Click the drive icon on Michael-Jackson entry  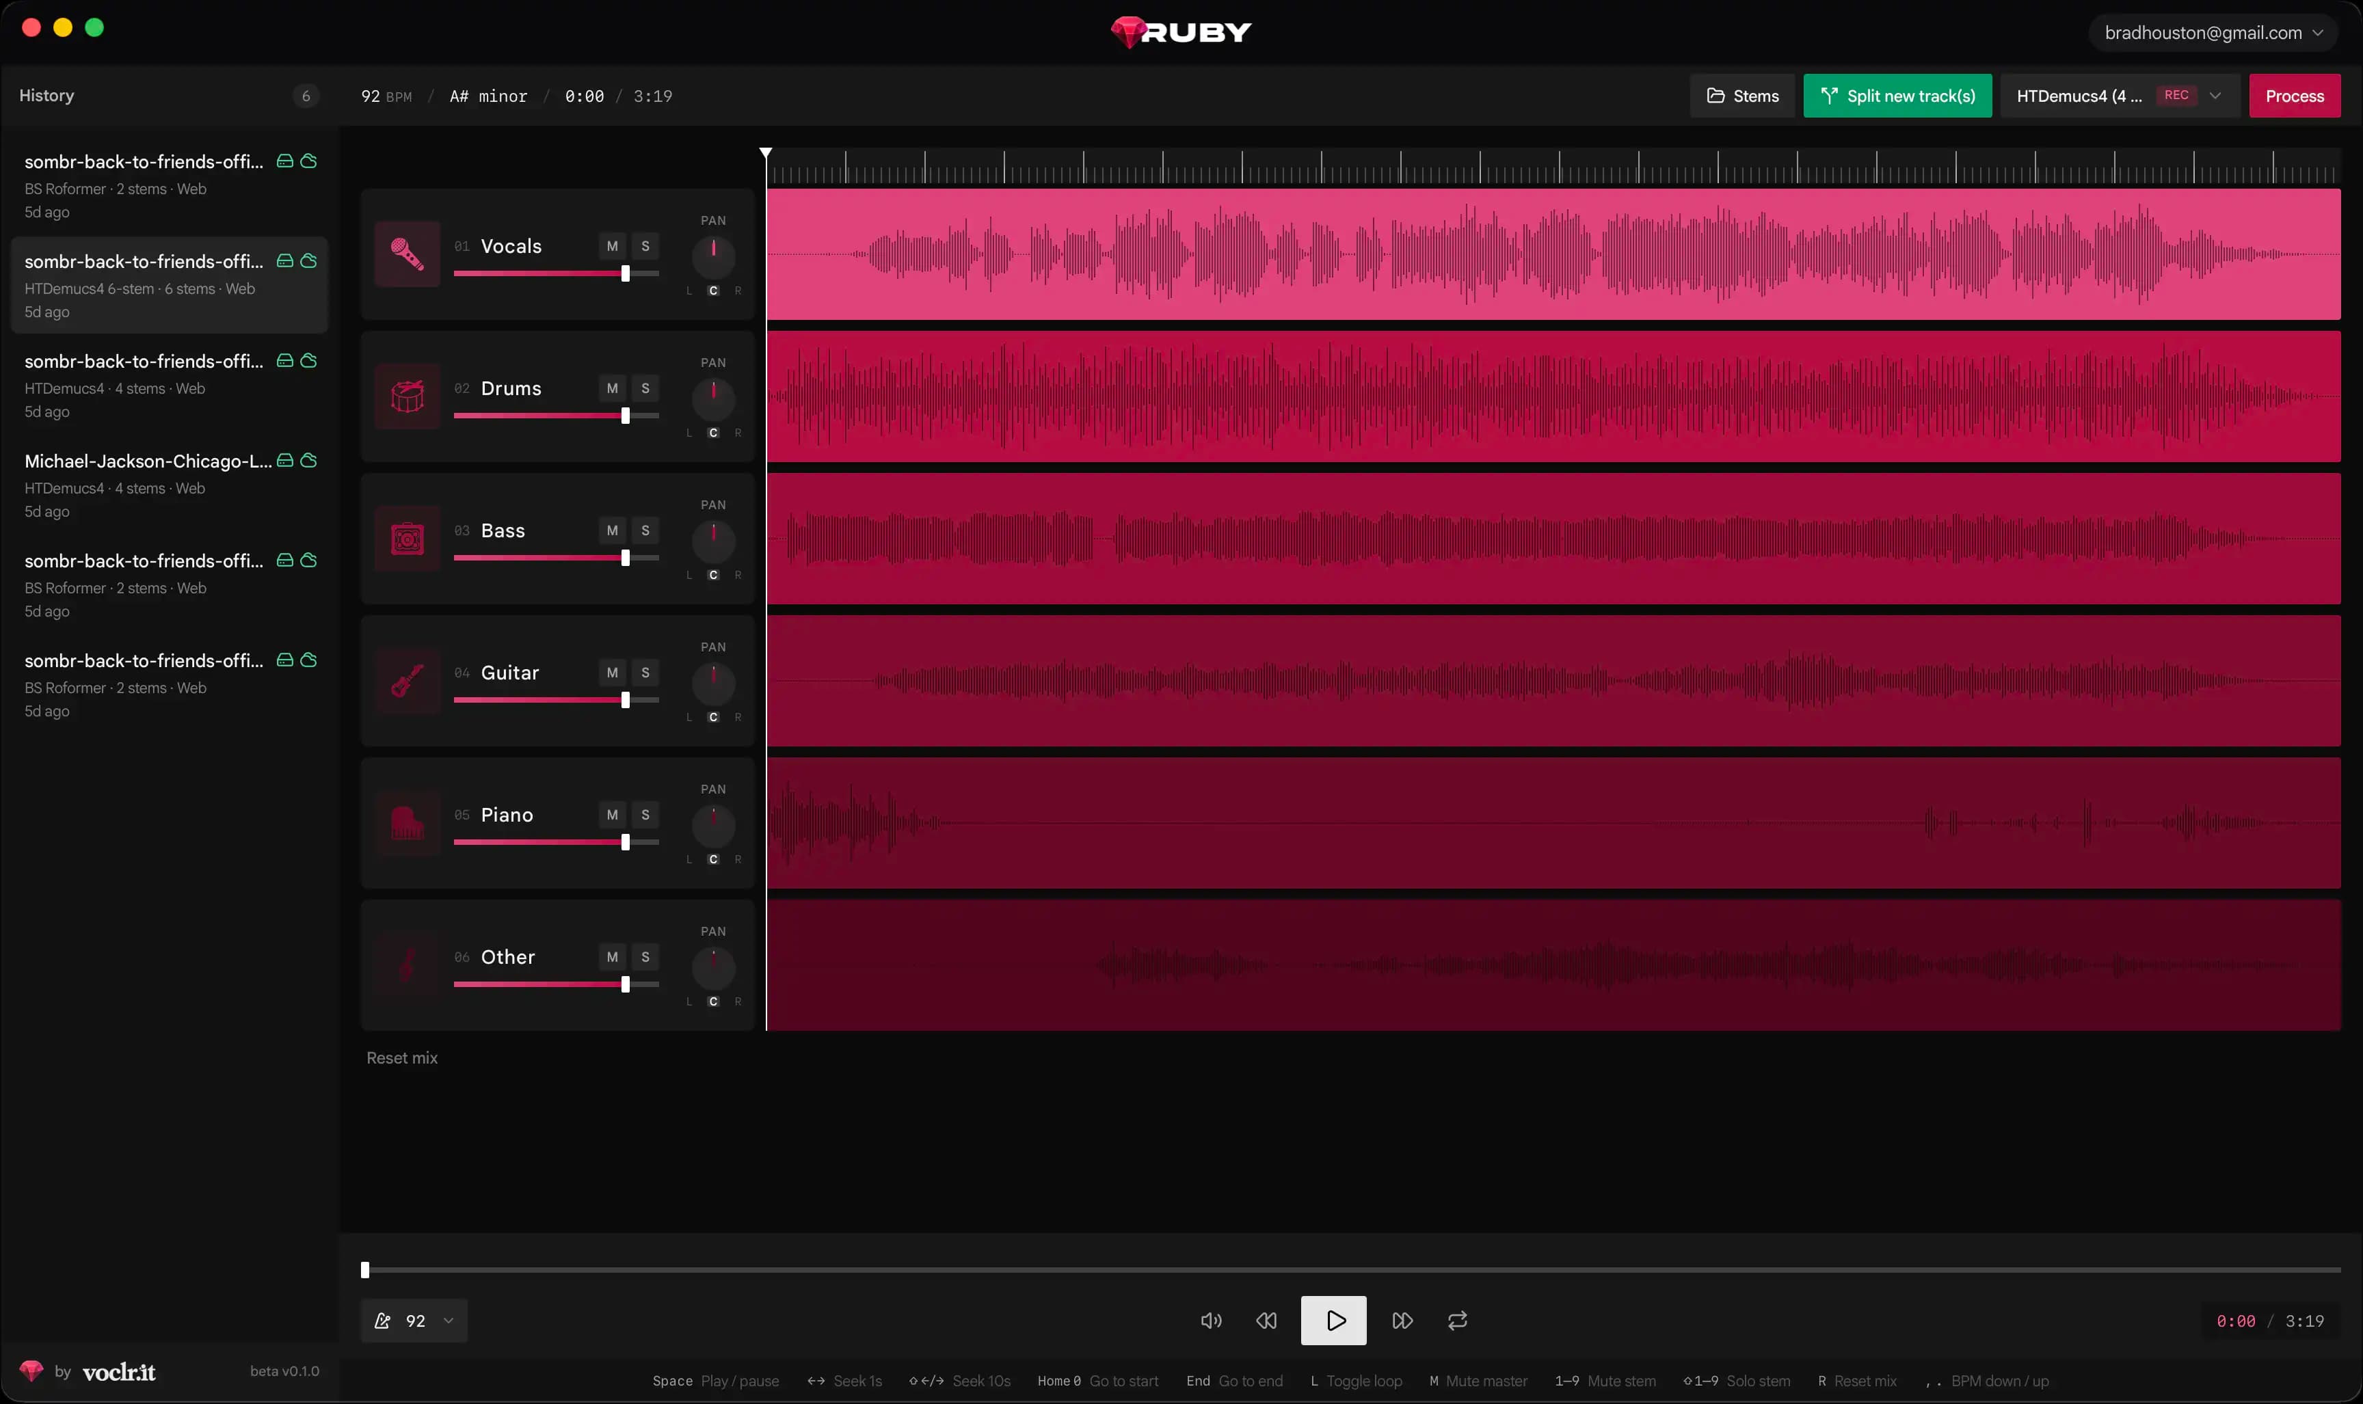coord(284,461)
